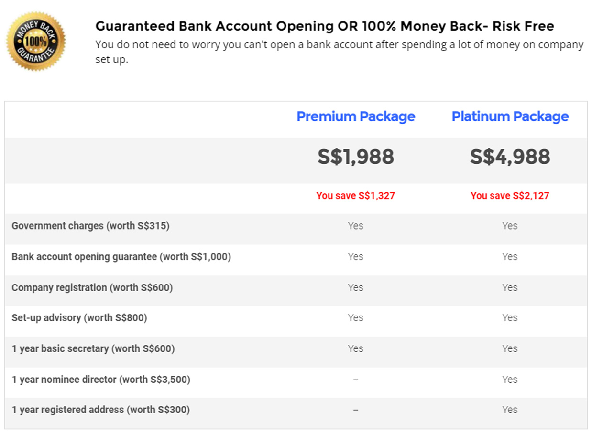Click the S$4,988 Platinum price
This screenshot has width=592, height=443.
[x=510, y=157]
